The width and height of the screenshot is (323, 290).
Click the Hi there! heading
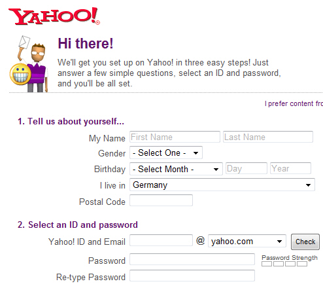click(86, 43)
